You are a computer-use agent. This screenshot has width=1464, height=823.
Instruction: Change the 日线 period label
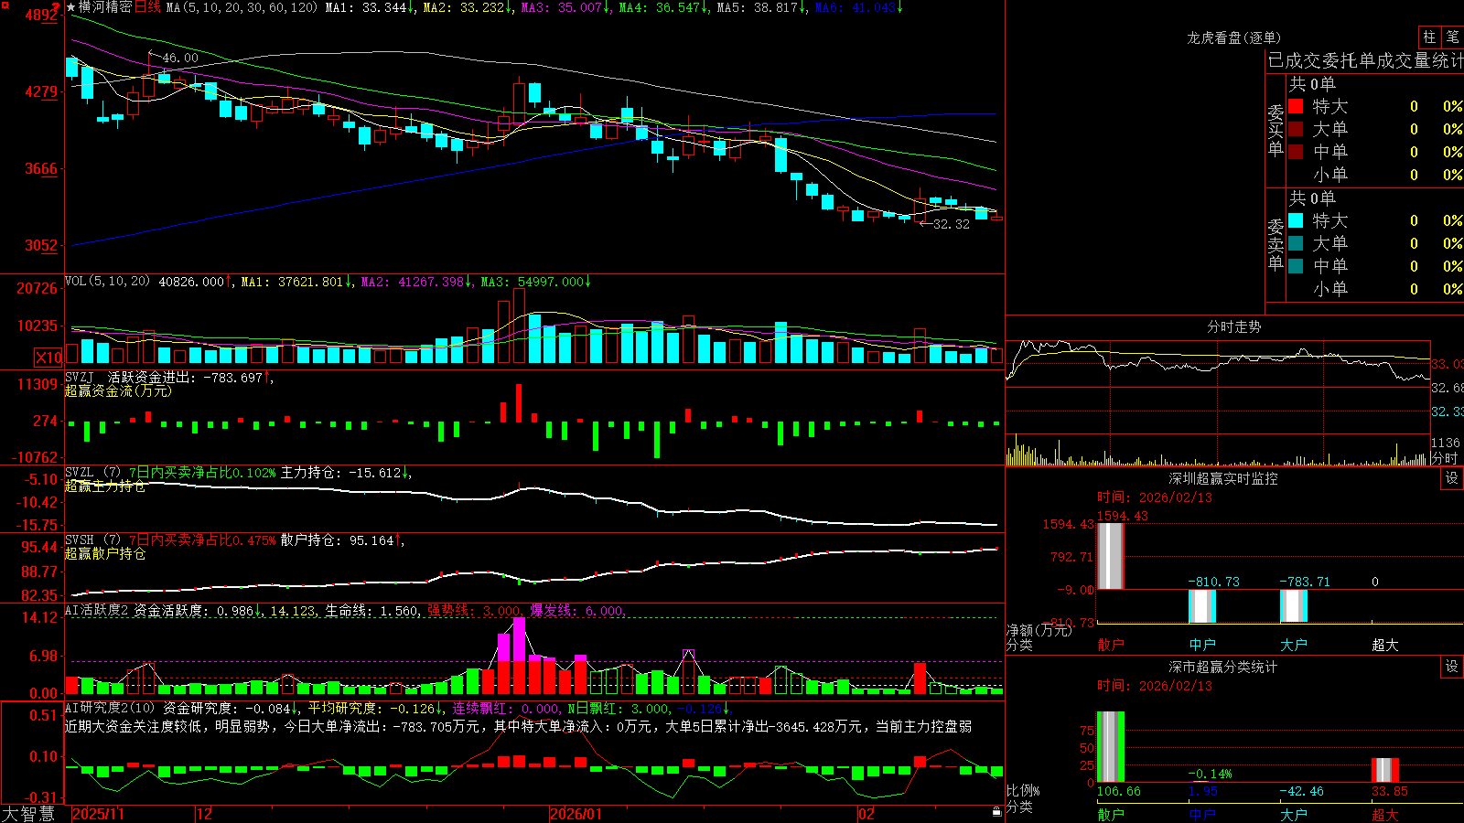tap(147, 7)
